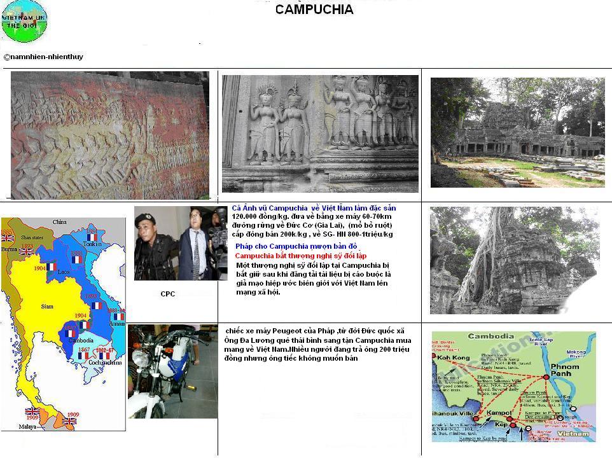The height and width of the screenshot is (458, 612).
Task: Click the red headline 'Campuchia bắt thượng nghị sỹ đối lập'
Action: [300, 256]
